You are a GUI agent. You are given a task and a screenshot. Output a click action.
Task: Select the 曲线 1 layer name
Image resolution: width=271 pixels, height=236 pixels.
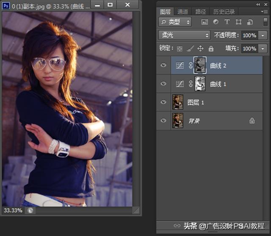[x=218, y=84]
